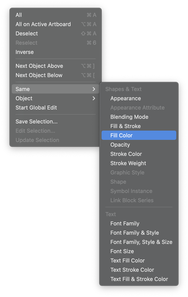The height and width of the screenshot is (297, 188).
Task: Select text with same Font Family
Action: [x=125, y=223]
